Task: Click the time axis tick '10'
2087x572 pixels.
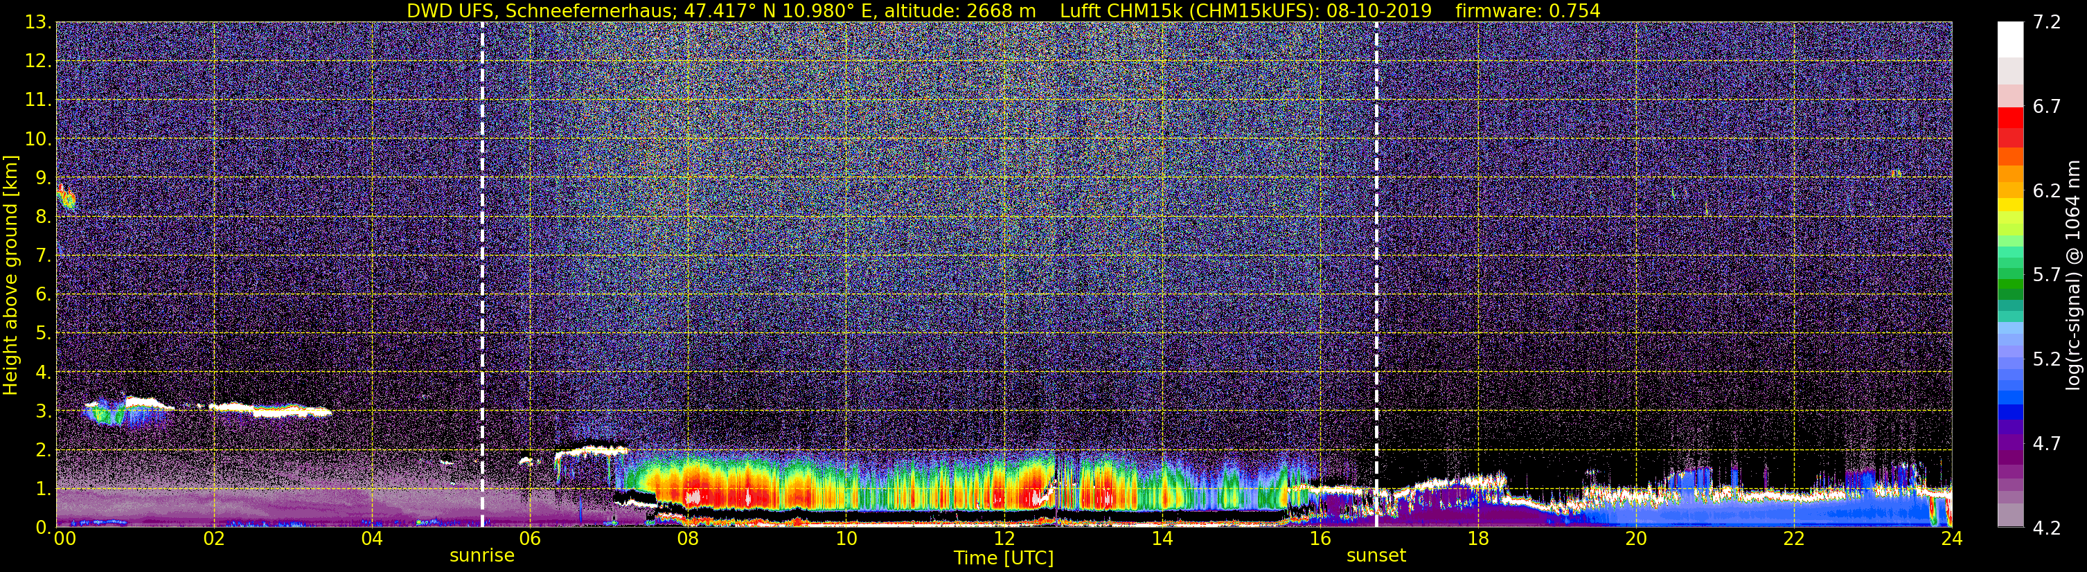Action: 846,539
